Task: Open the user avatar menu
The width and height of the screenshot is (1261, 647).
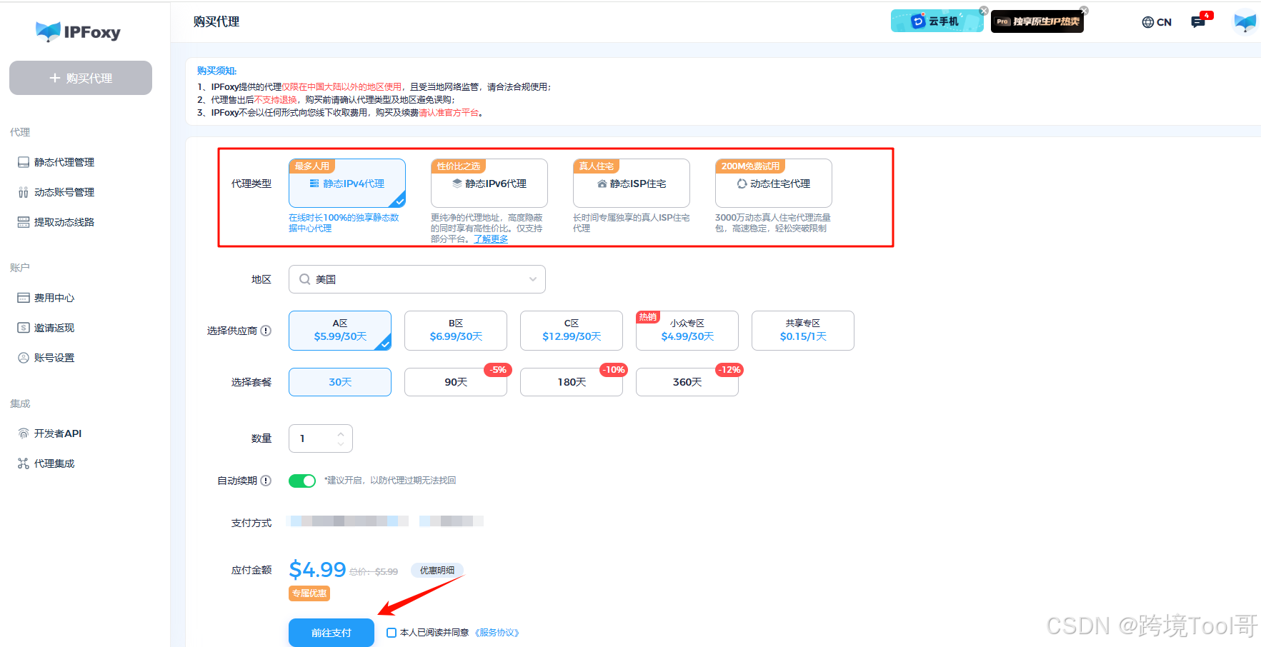Action: [x=1245, y=22]
